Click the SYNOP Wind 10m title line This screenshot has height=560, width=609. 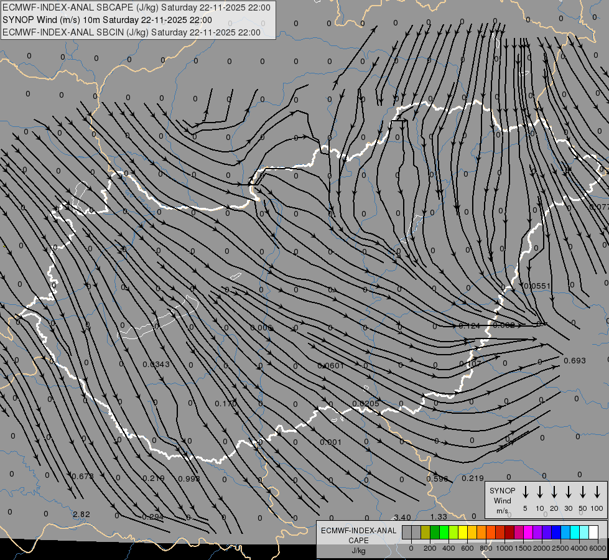tap(107, 20)
